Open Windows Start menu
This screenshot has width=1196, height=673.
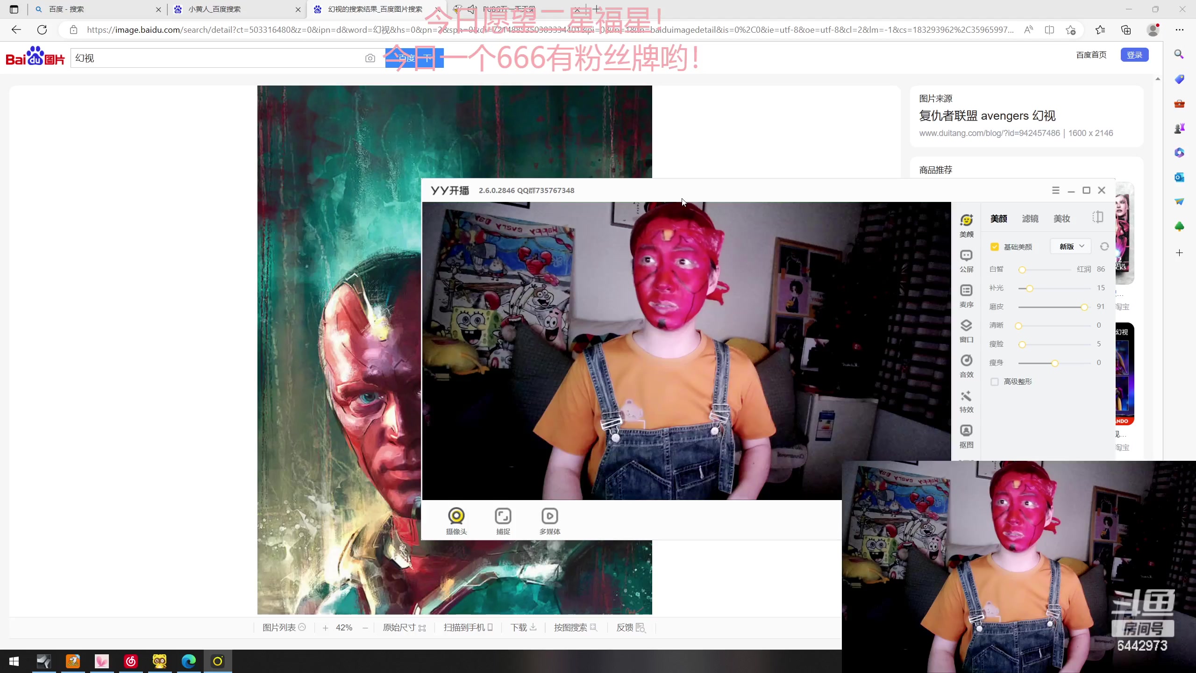[x=14, y=661]
